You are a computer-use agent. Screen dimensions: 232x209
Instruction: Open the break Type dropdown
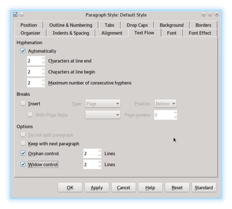(x=103, y=104)
